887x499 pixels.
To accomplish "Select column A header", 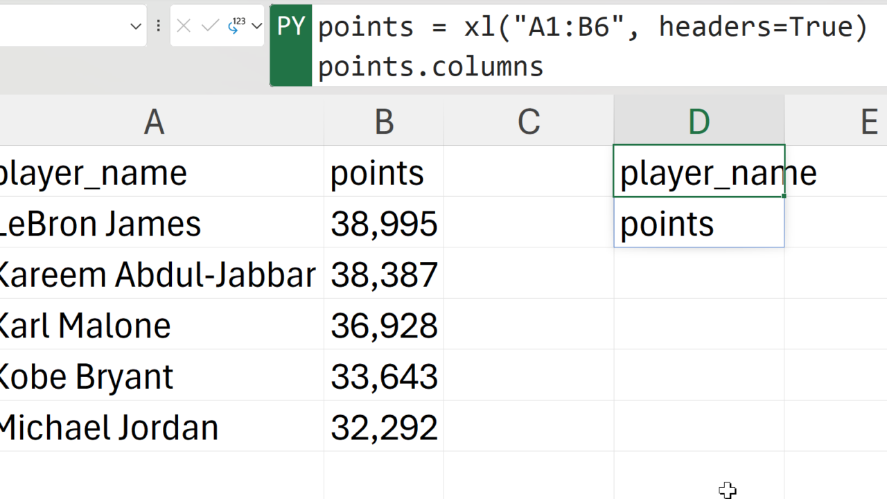I will point(154,121).
